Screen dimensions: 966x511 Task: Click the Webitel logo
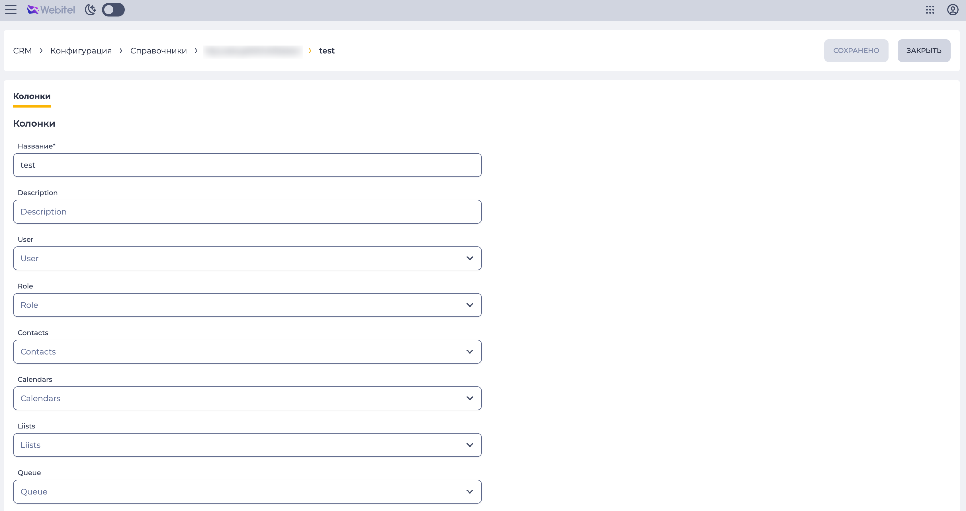tap(51, 10)
